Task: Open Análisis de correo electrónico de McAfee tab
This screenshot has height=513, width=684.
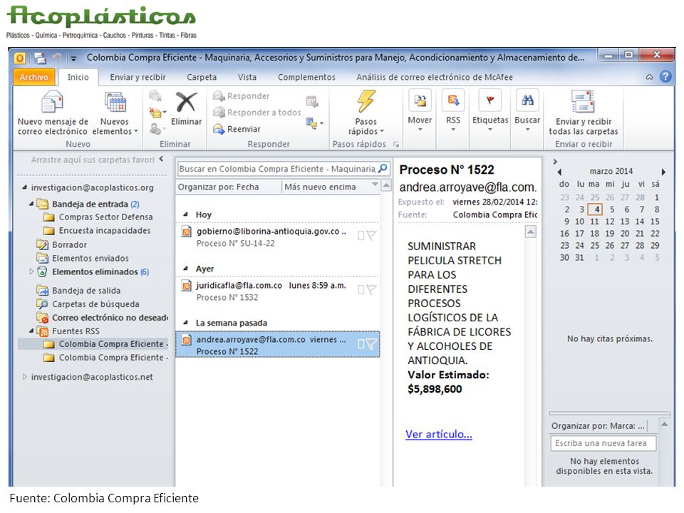Action: coord(435,77)
